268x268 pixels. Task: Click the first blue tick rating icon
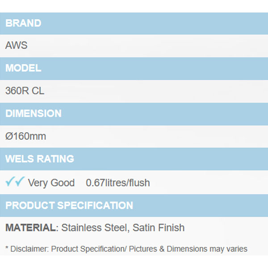pos(10,181)
